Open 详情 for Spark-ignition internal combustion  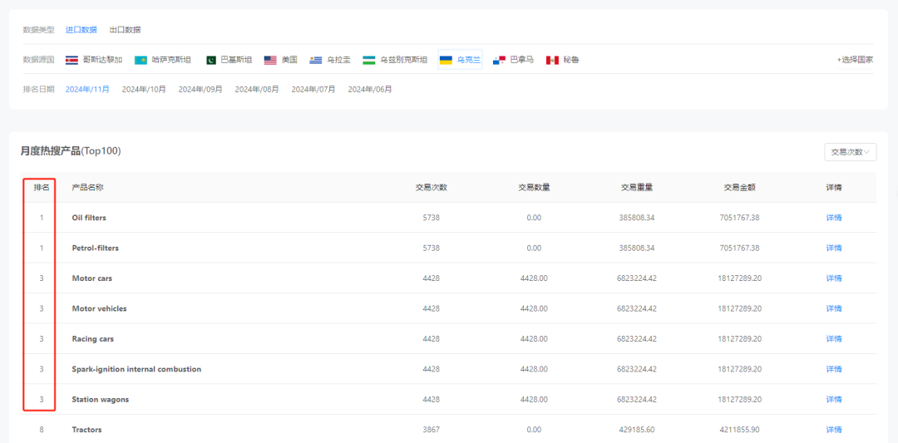point(834,369)
